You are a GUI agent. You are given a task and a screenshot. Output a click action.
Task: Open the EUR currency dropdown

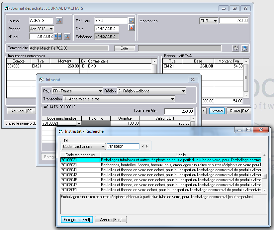209,21
